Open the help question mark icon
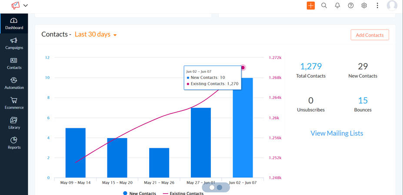The image size is (403, 195). (x=350, y=6)
